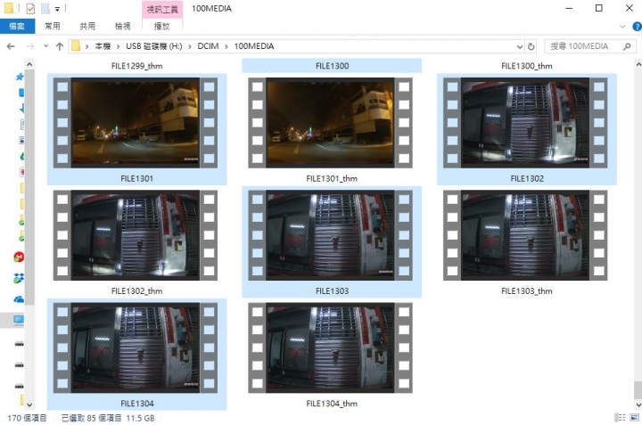Click the red circular icon in navigation pane
Viewport: 642px width, 425px height.
[x=19, y=257]
